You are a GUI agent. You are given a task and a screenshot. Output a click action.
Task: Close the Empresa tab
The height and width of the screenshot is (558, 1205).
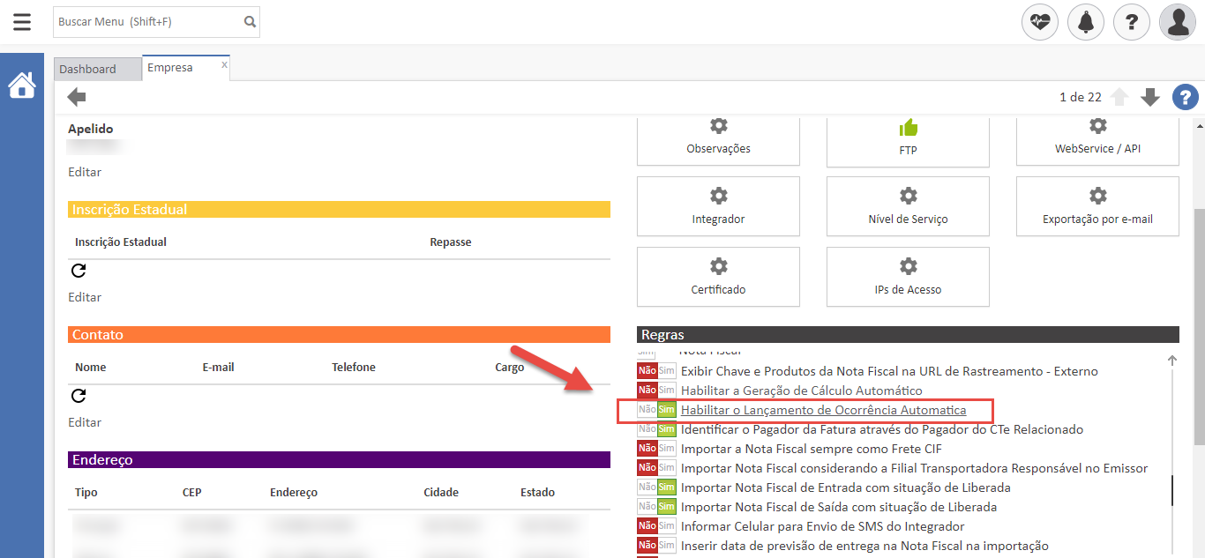click(x=224, y=64)
